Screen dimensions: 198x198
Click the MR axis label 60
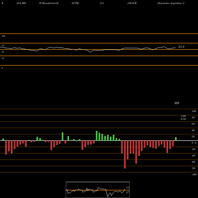coord(193,124)
